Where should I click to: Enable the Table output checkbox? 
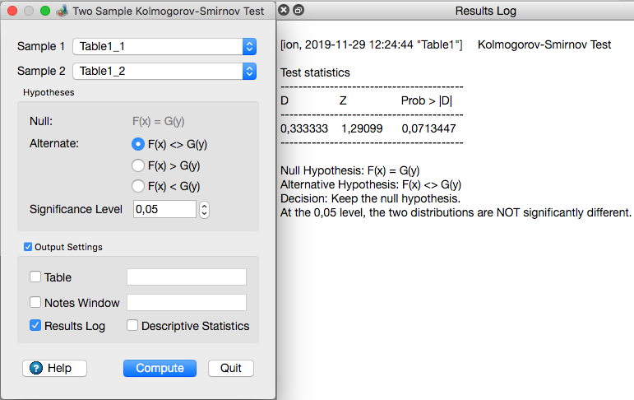pos(35,277)
